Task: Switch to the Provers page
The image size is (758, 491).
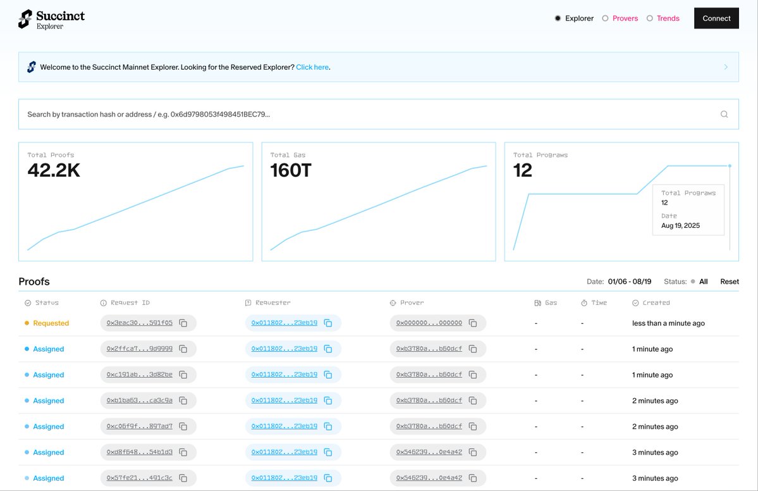Action: point(620,18)
